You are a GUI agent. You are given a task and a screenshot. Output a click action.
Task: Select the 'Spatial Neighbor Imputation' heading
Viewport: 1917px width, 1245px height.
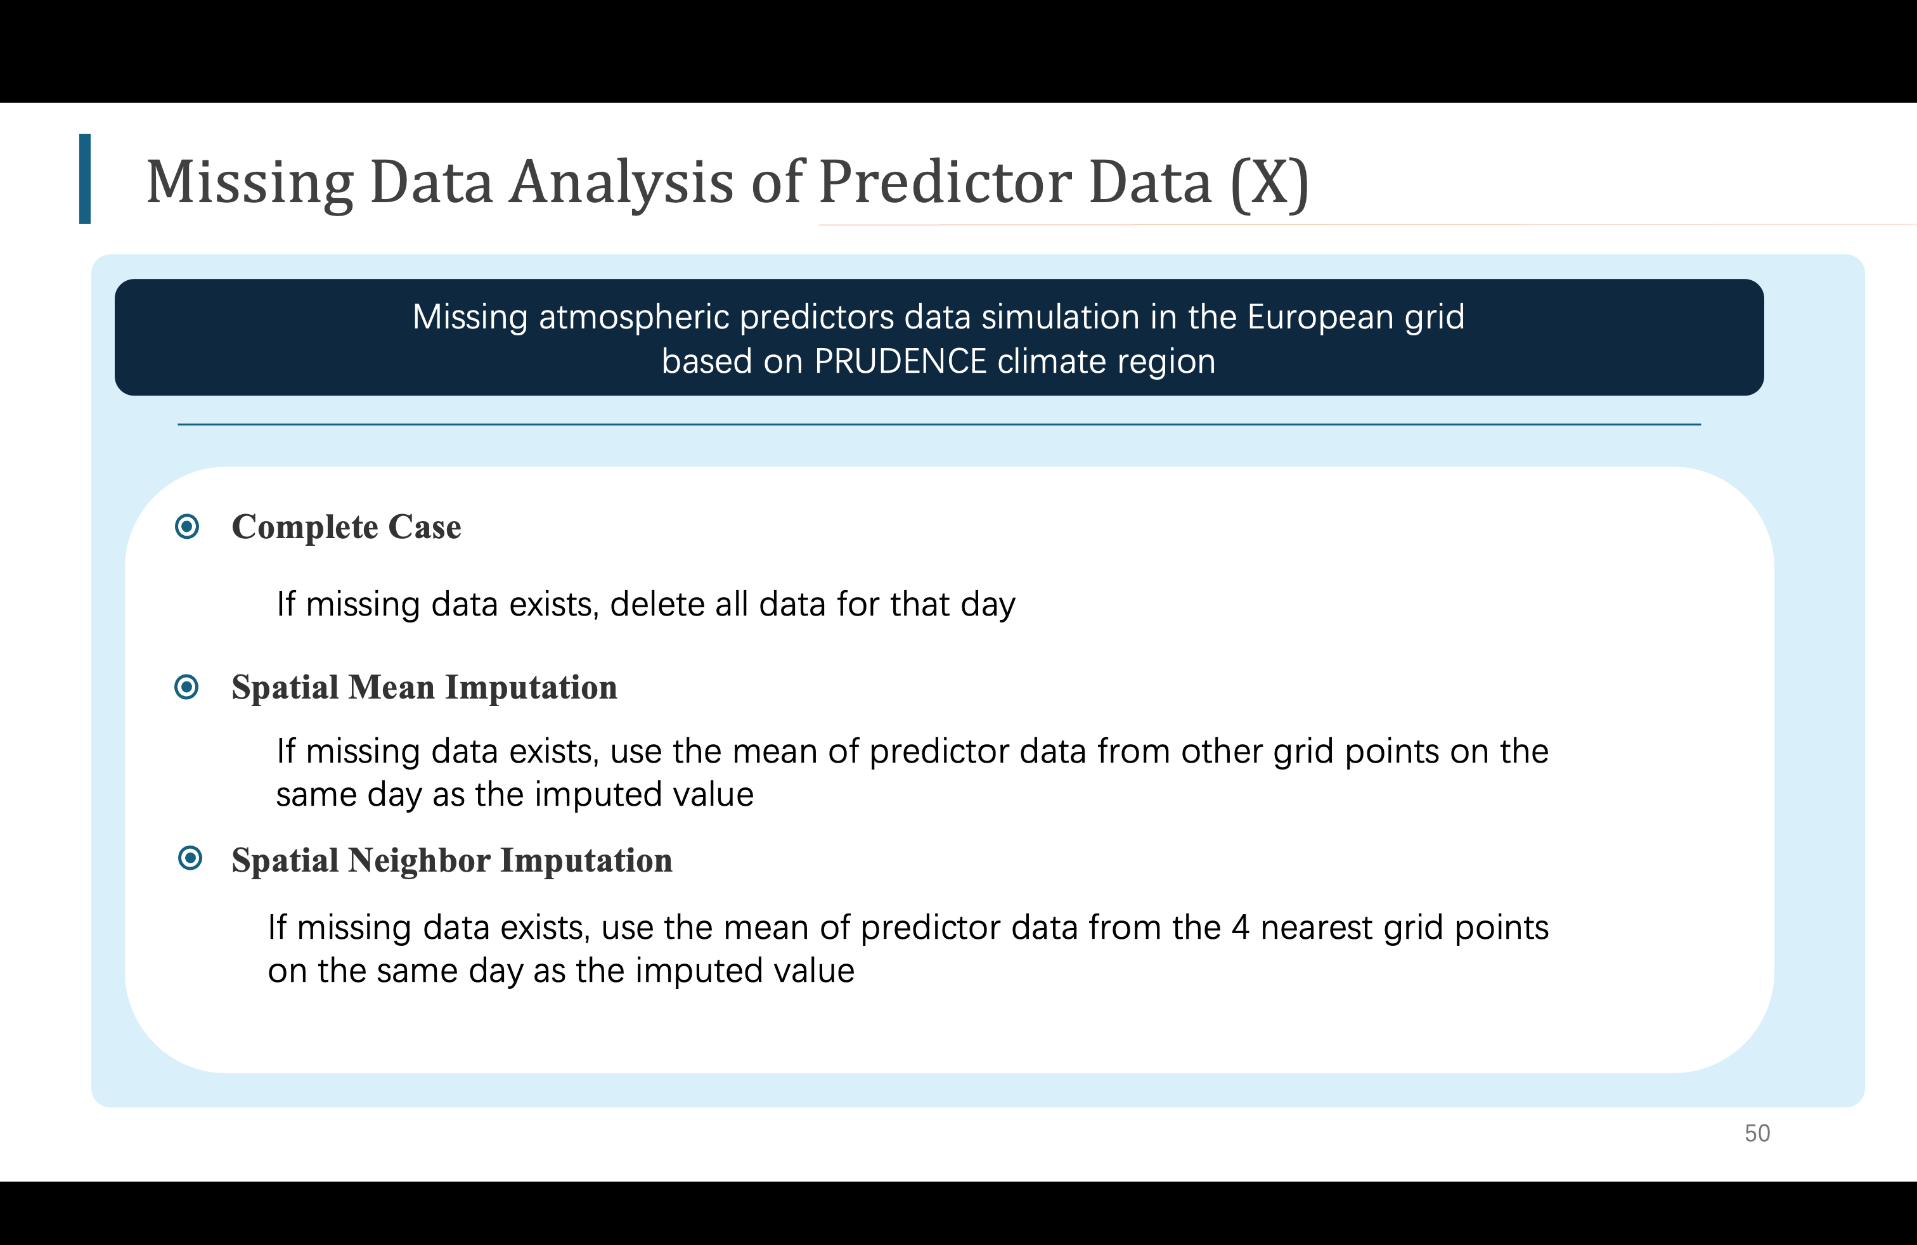[452, 860]
